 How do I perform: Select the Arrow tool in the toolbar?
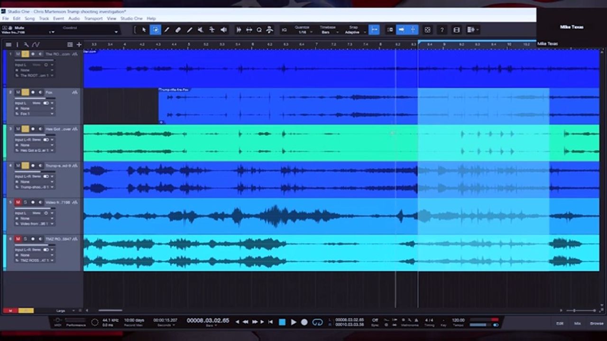click(x=144, y=30)
